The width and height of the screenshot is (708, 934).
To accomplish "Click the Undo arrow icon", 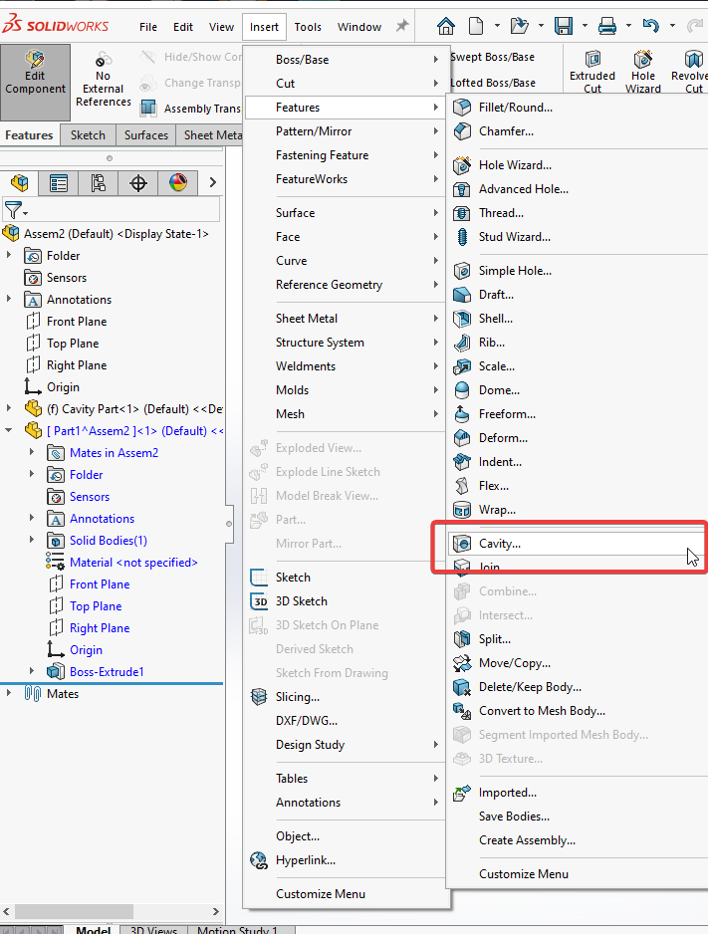I will click(651, 26).
